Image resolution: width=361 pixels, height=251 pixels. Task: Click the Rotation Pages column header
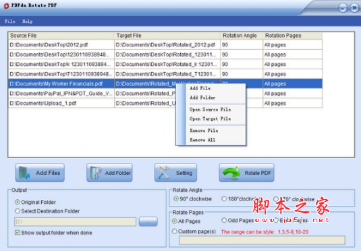tap(292, 36)
